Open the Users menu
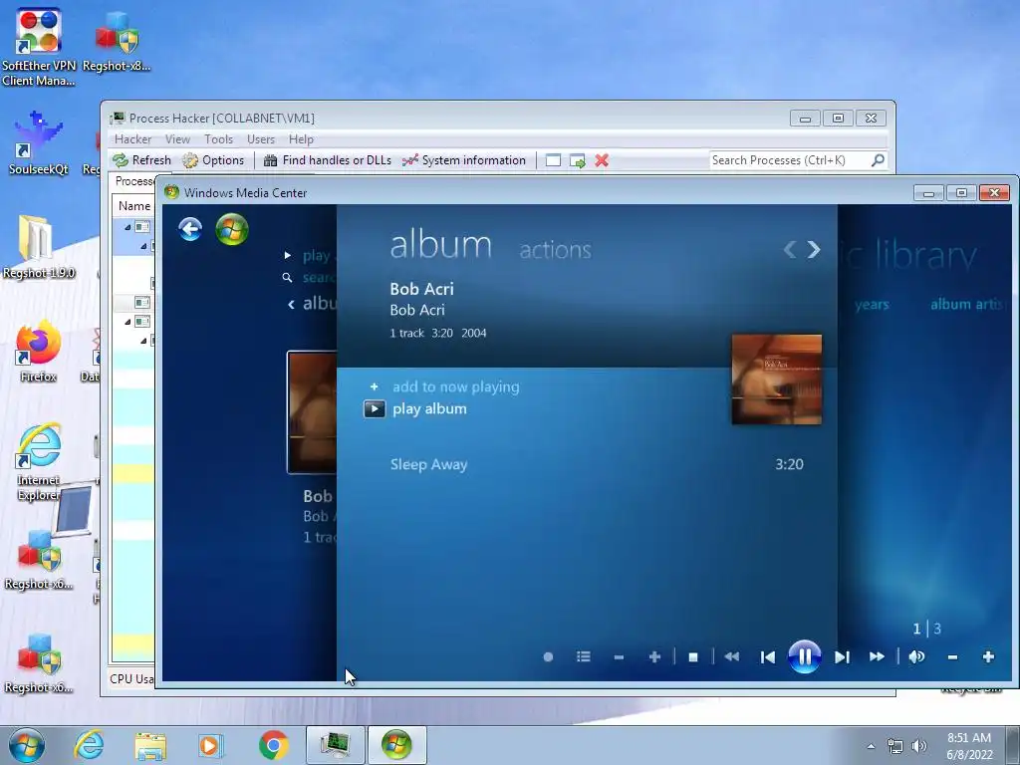1020x765 pixels. pyautogui.click(x=261, y=139)
